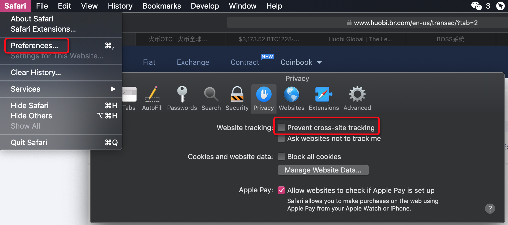Choose Hide Safari menu item
This screenshot has height=225, width=508.
(x=61, y=106)
